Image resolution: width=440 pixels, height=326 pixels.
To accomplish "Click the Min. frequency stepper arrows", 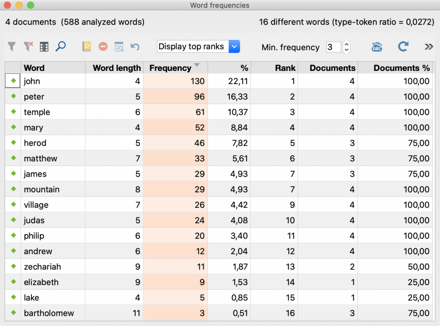I will (x=346, y=47).
